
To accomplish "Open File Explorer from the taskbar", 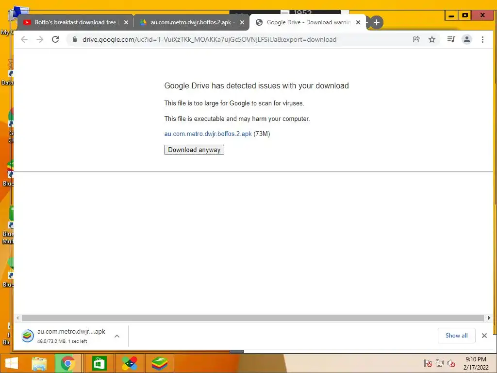I will pyautogui.click(x=39, y=363).
